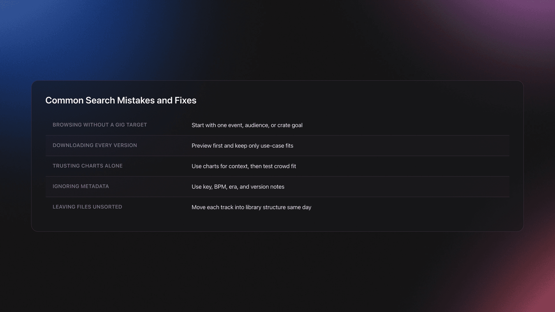555x312 pixels.
Task: Click "Use key, BPM, era, and version notes"
Action: click(238, 187)
